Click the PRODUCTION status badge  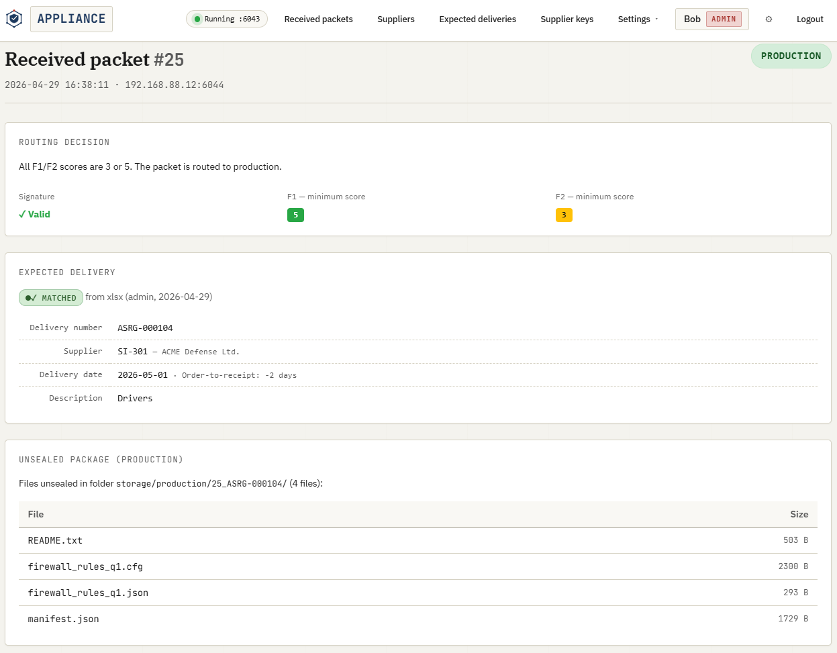[791, 56]
